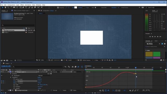This screenshot has height=94, width=167.
Task: Select the Small Screen workspace
Action: (125, 8)
